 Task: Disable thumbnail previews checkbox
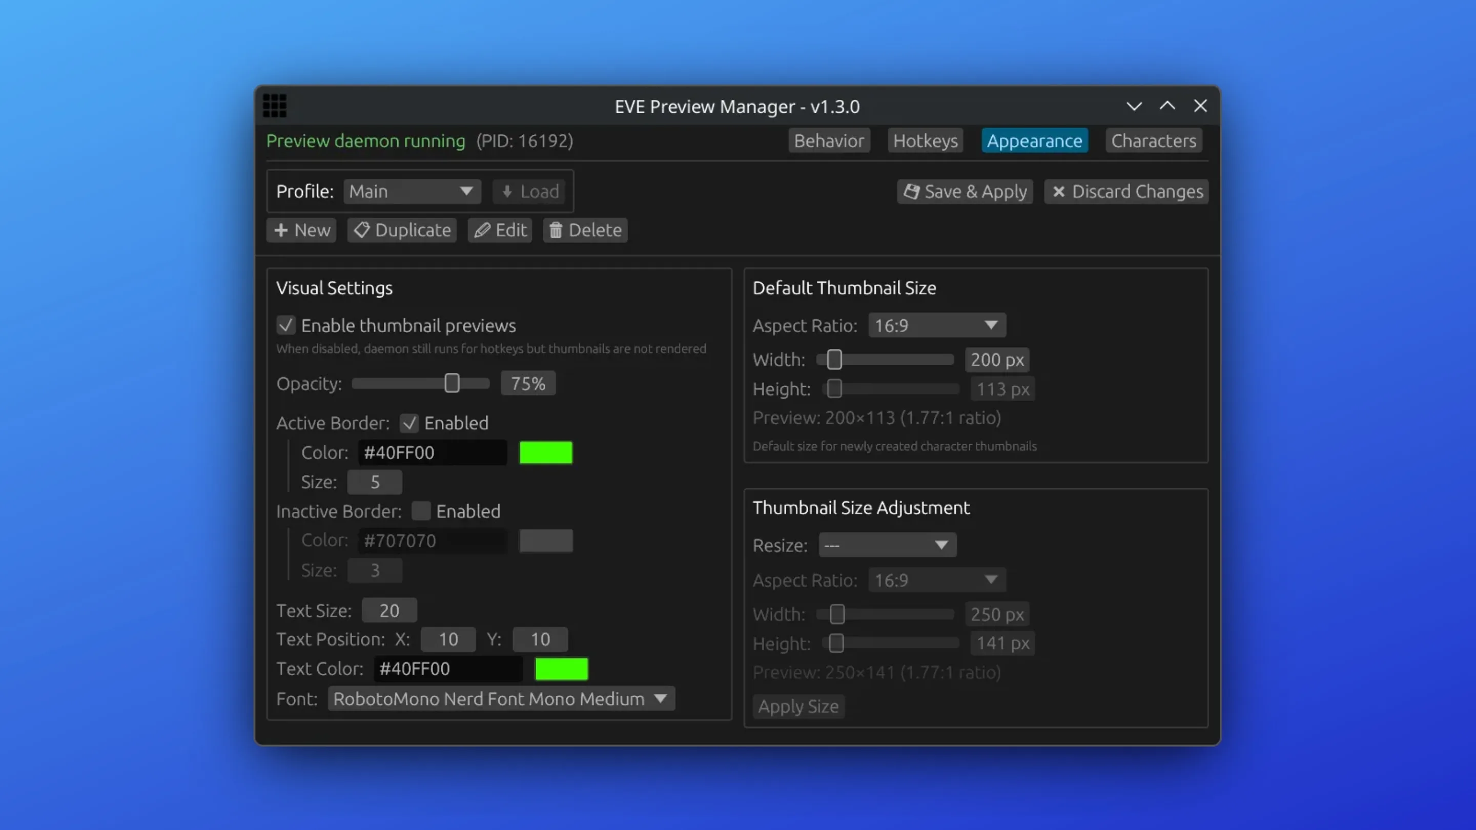[286, 325]
